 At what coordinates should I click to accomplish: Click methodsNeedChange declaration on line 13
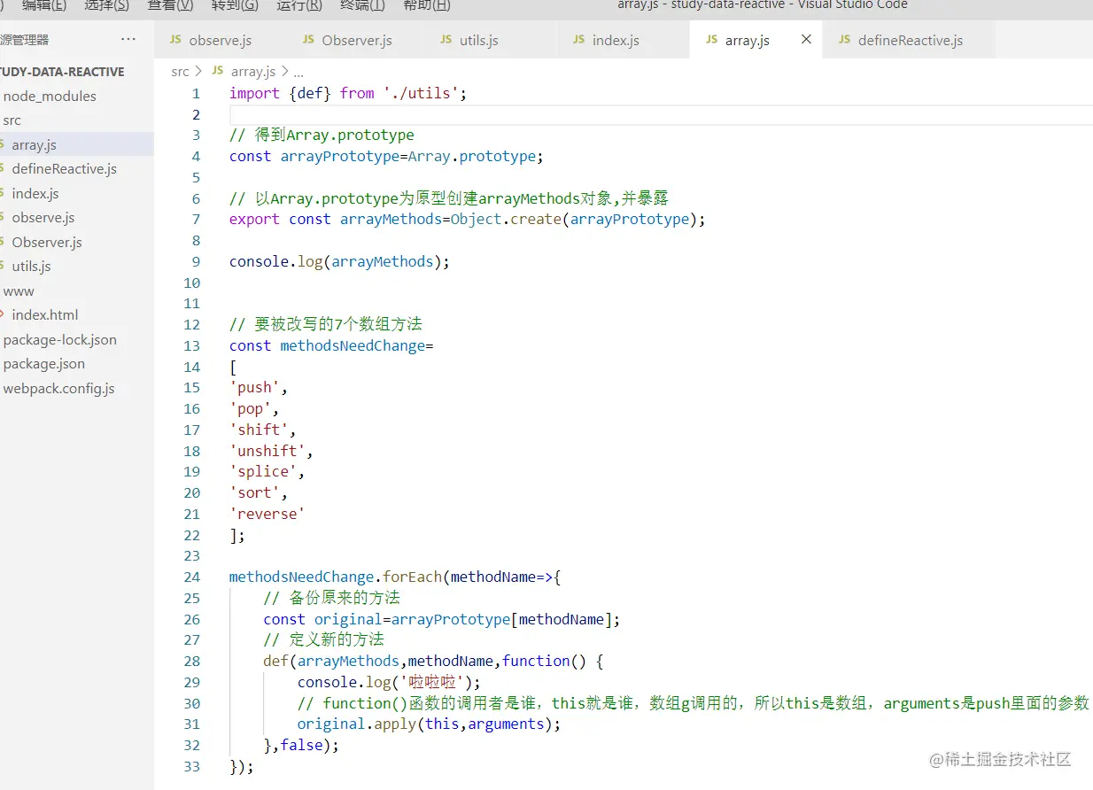(x=353, y=345)
